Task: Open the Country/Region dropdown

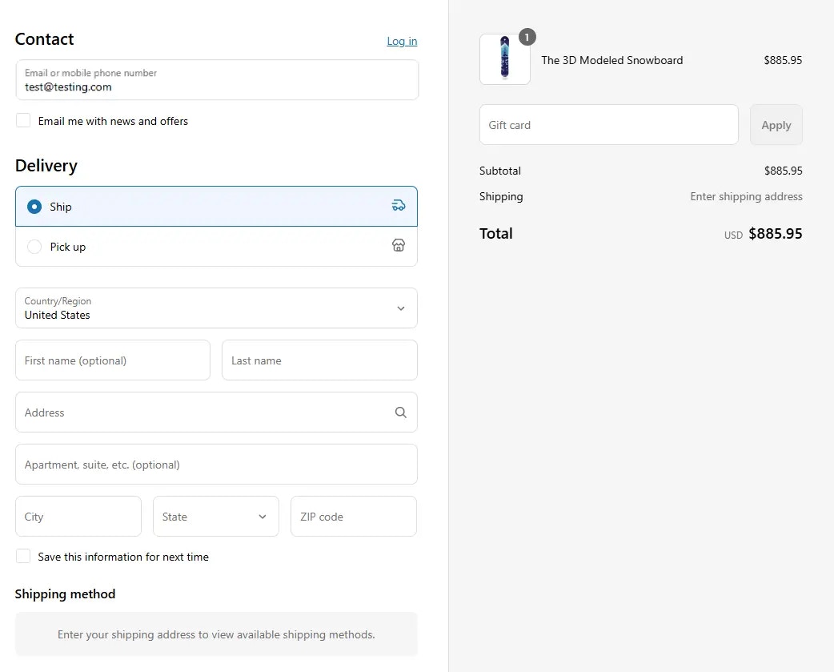Action: [216, 308]
